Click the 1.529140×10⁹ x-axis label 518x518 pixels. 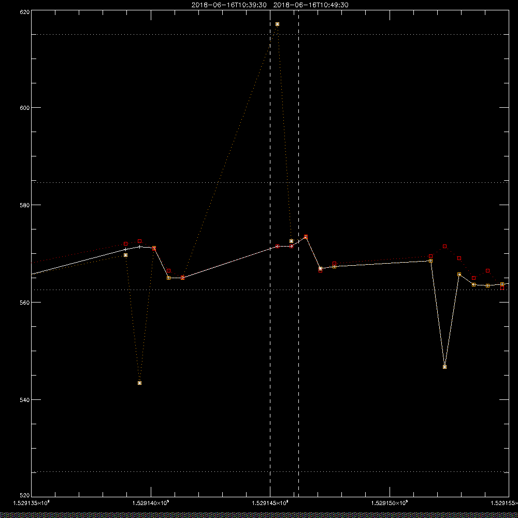[151, 503]
